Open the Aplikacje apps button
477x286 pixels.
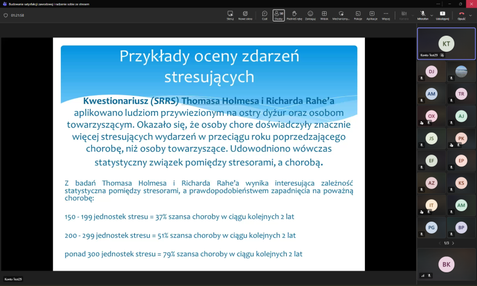click(371, 15)
